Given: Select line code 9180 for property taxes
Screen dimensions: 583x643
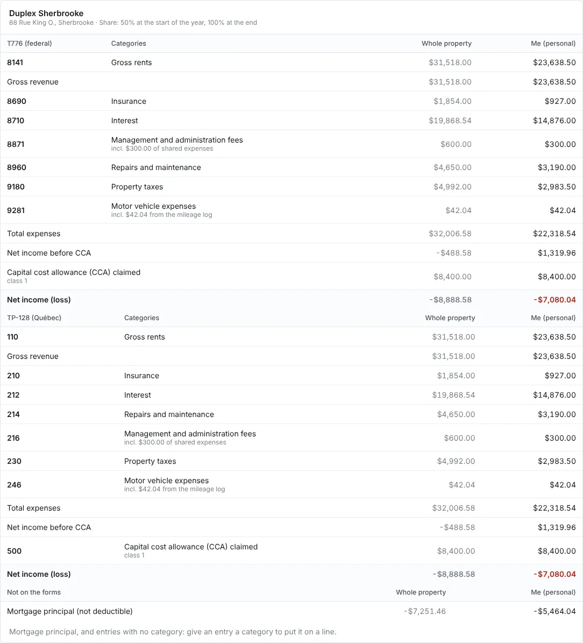Looking at the screenshot, I should click(16, 187).
